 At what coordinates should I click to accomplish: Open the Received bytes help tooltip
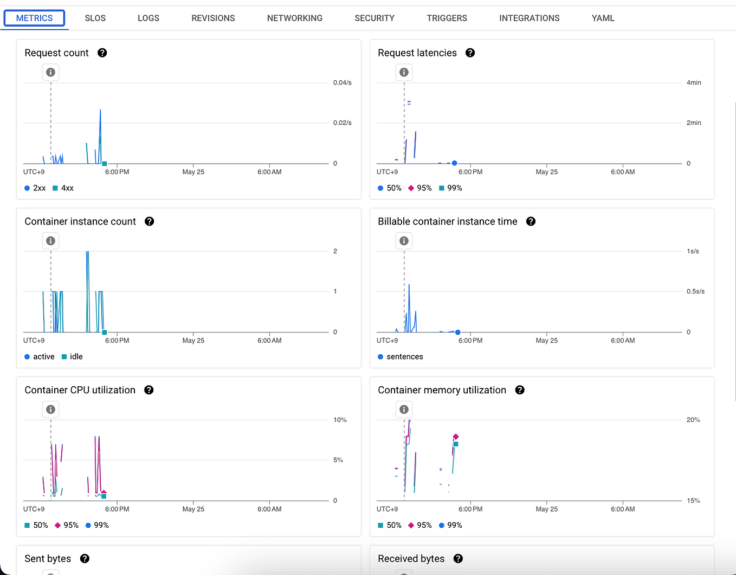[458, 559]
